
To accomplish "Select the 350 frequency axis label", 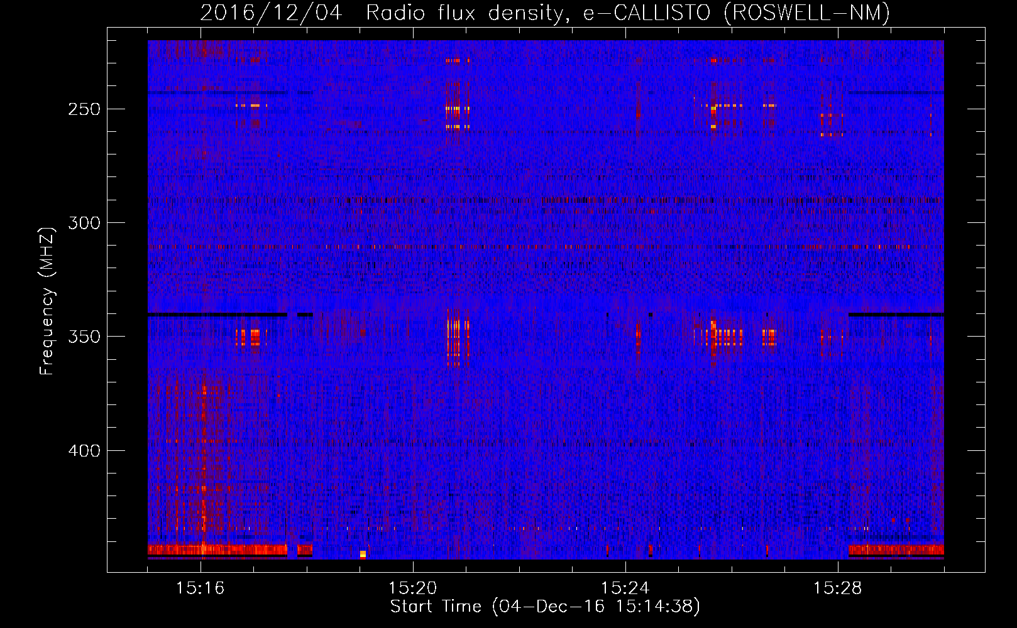I will [84, 337].
